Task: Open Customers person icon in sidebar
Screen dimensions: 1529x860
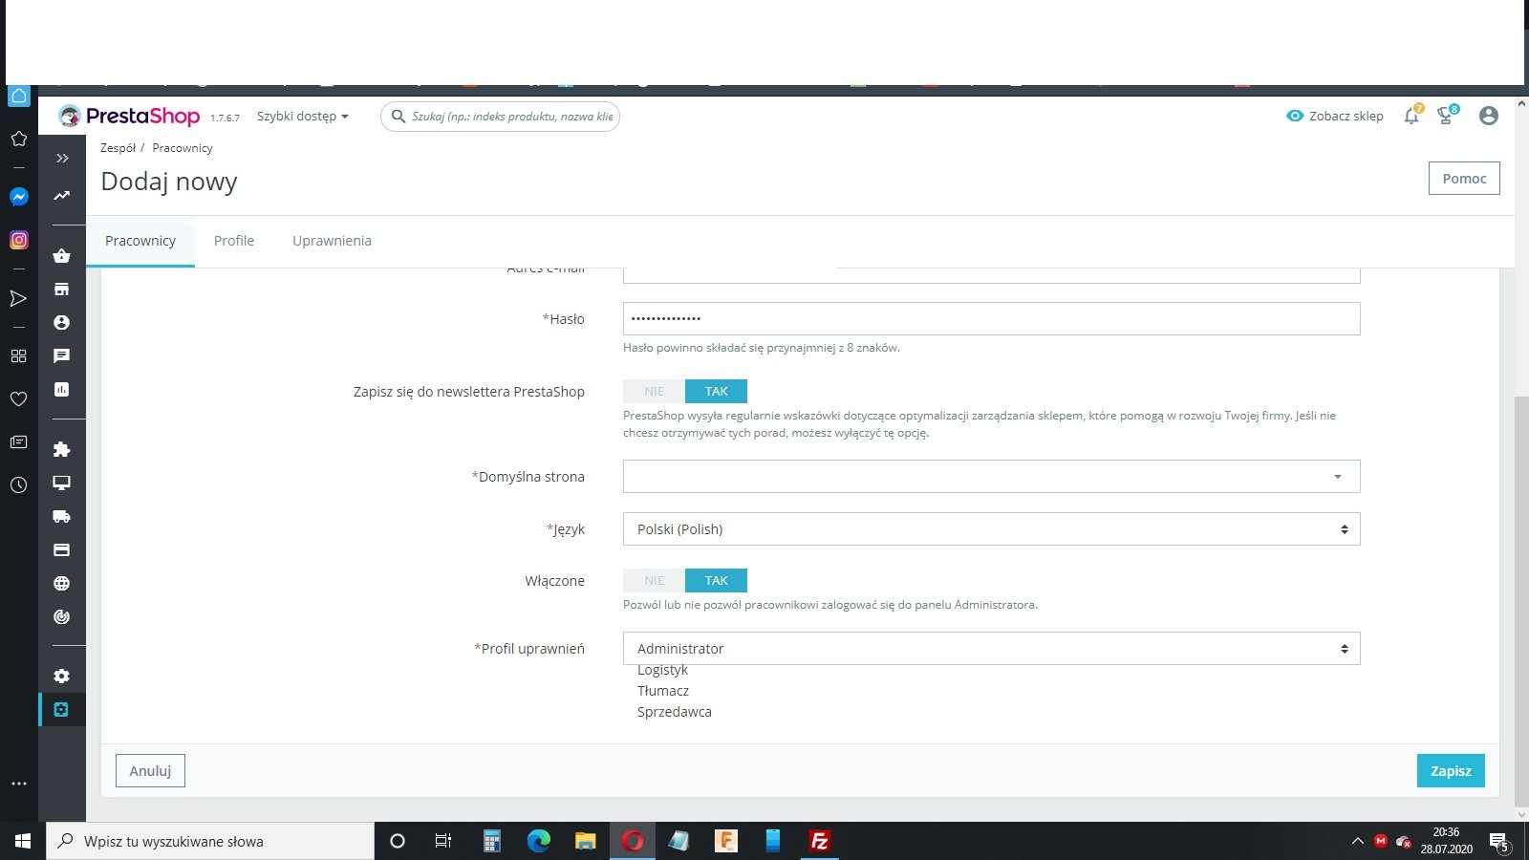Action: (x=62, y=322)
